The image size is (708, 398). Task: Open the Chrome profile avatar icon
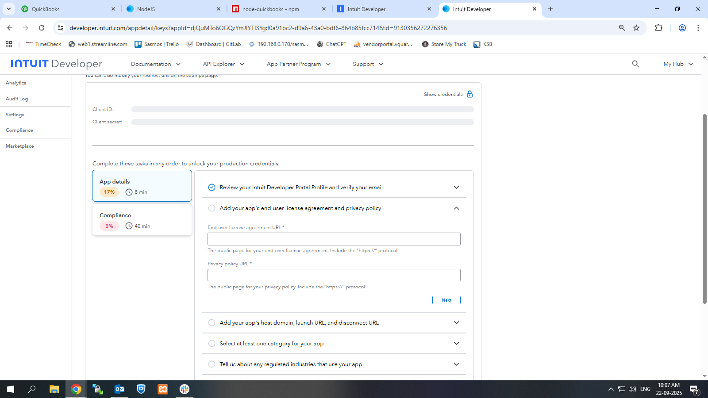682,28
